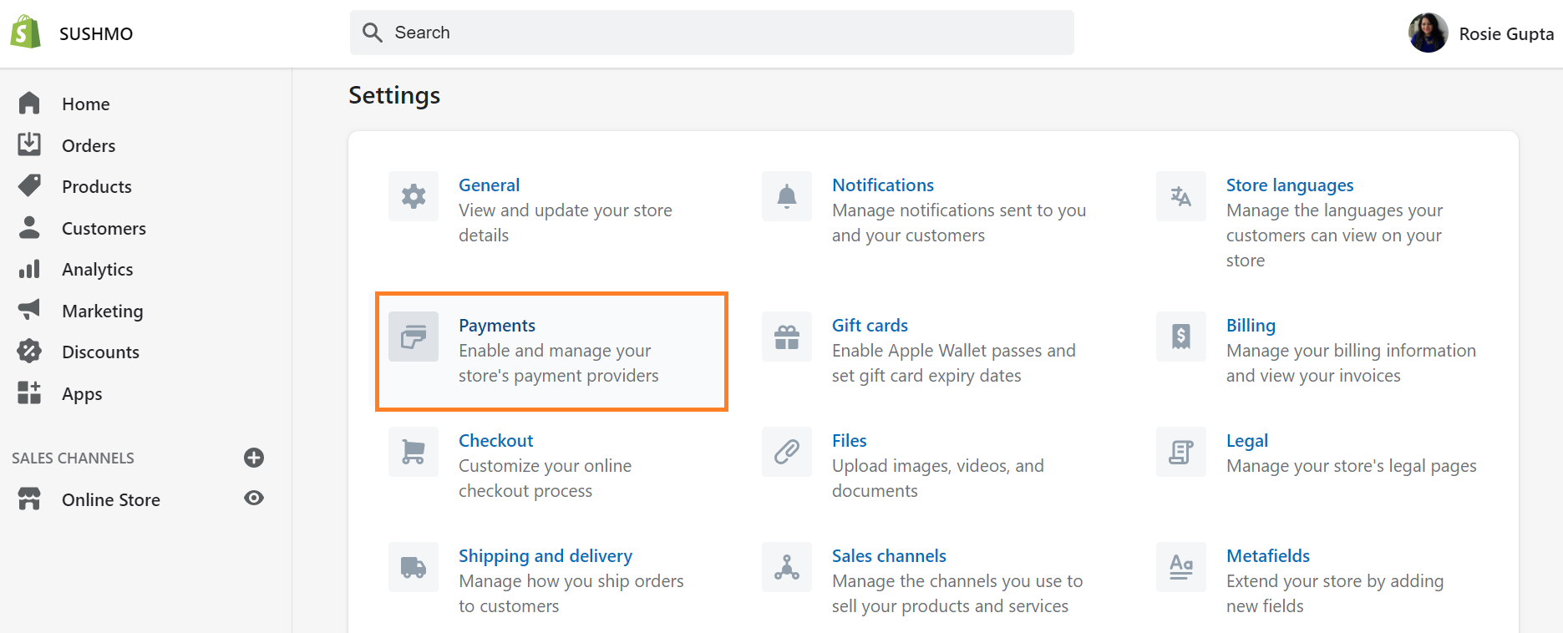
Task: Click the Marketing megaphone icon
Action: click(x=29, y=310)
